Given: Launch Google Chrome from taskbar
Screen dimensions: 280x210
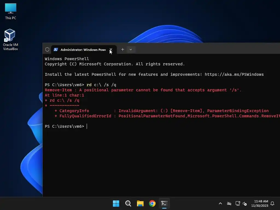Looking at the screenshot, I should point(152,203).
